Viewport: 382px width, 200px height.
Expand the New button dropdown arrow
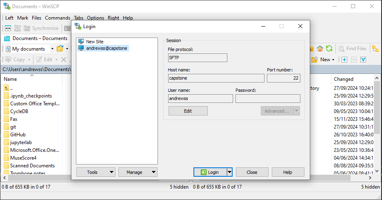pos(333,60)
